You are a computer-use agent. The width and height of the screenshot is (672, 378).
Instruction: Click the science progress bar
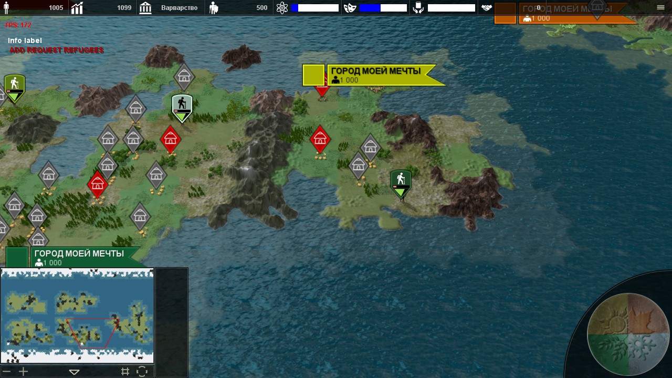(315, 8)
